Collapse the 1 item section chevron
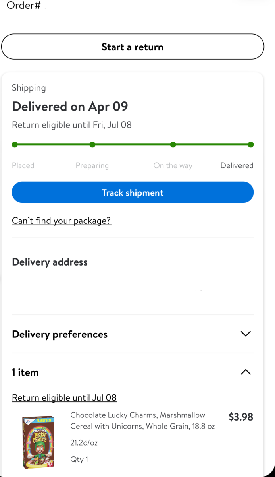 click(246, 372)
